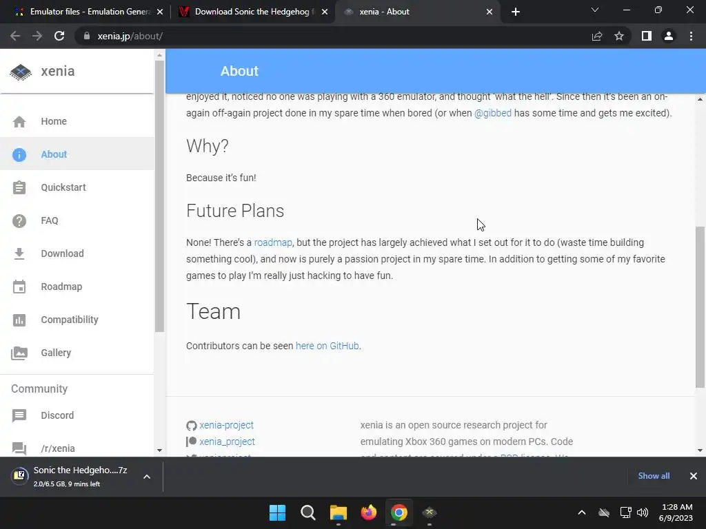This screenshot has height=529, width=706.
Task: Reload the xenia About page
Action: point(59,36)
